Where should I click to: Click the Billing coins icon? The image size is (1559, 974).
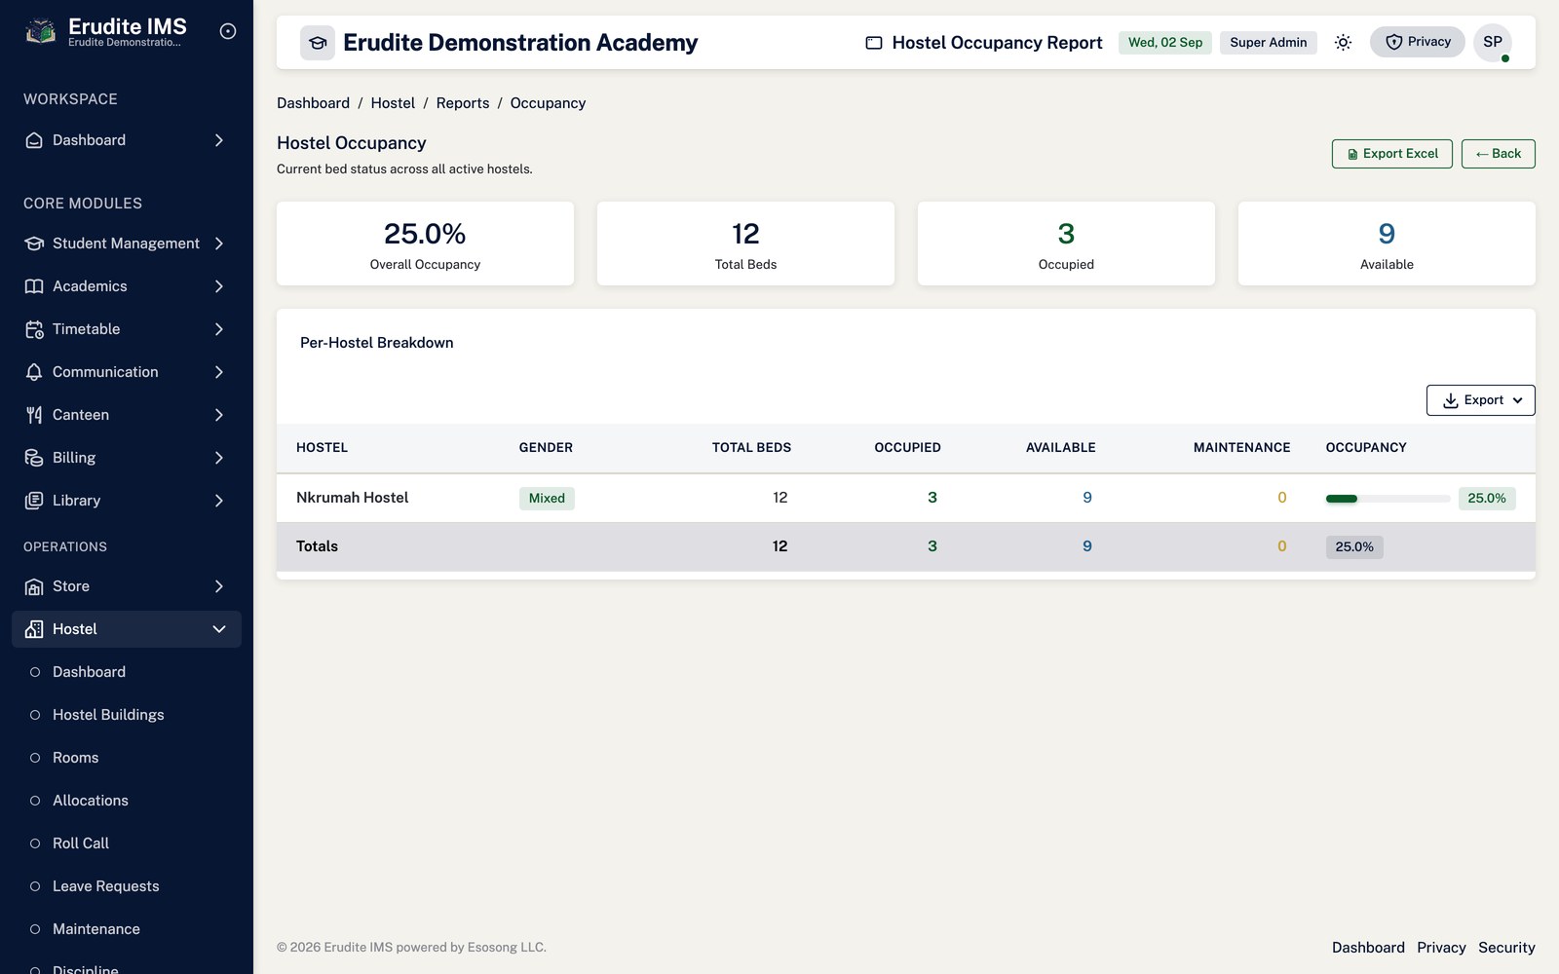click(34, 458)
